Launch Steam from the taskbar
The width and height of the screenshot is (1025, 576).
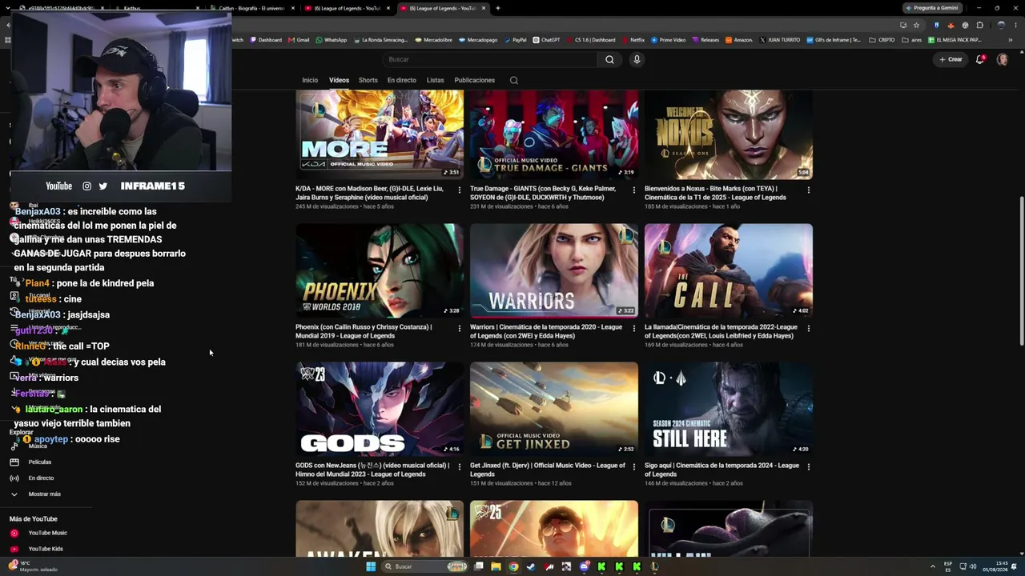click(531, 566)
